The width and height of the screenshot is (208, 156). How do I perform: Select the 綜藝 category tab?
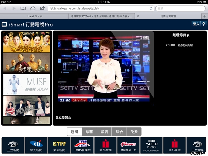click(89, 132)
